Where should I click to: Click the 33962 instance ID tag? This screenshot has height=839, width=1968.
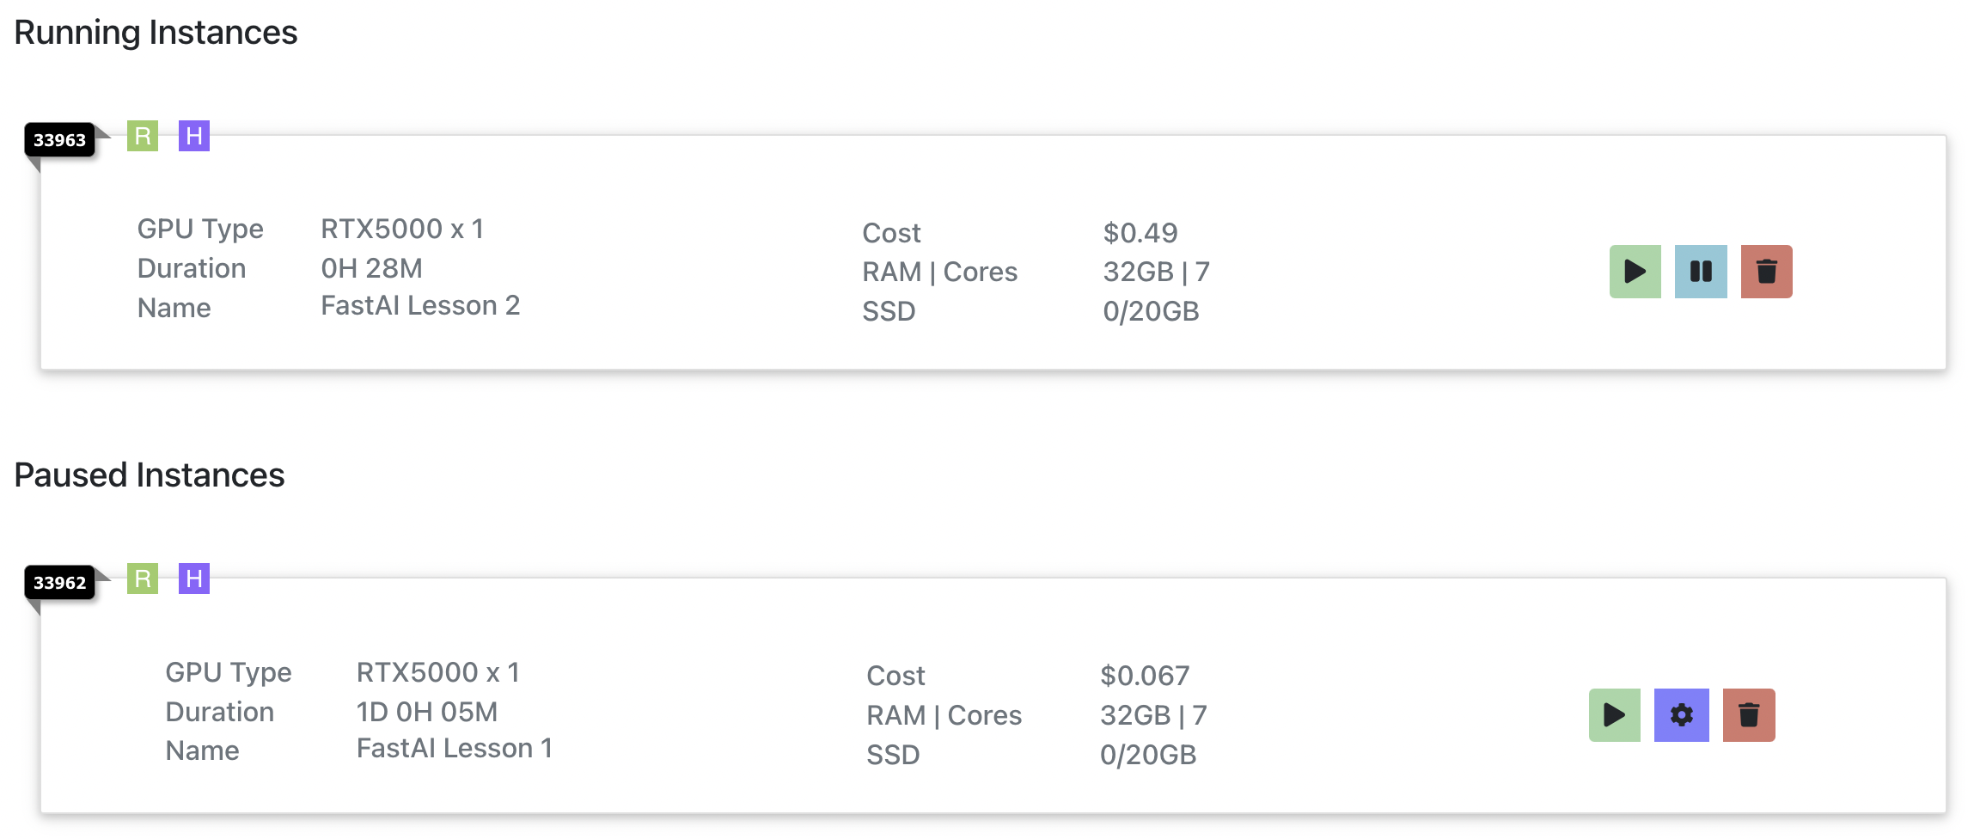click(x=60, y=583)
